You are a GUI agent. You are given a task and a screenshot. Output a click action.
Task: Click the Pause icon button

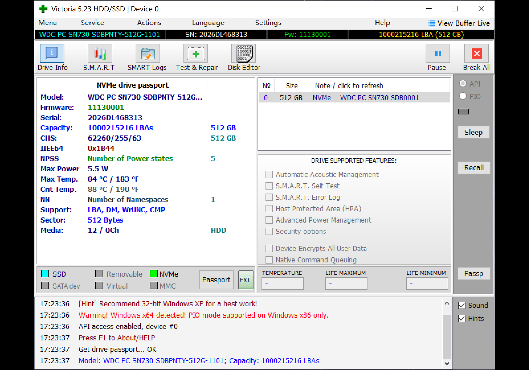[x=438, y=53]
